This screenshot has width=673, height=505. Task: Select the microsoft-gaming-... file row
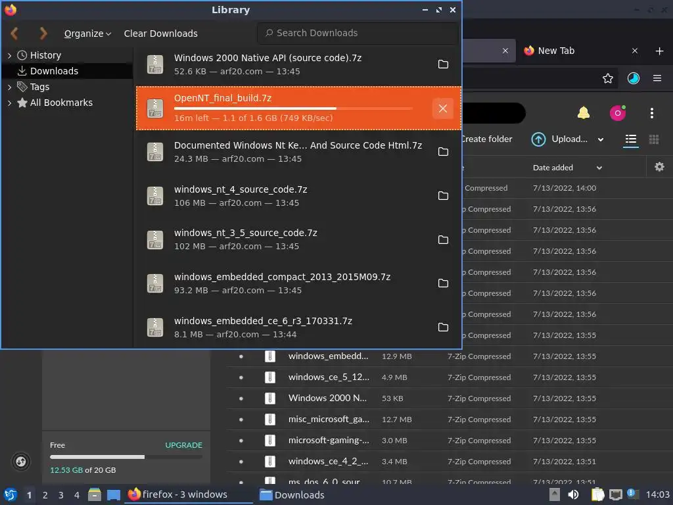(450, 441)
